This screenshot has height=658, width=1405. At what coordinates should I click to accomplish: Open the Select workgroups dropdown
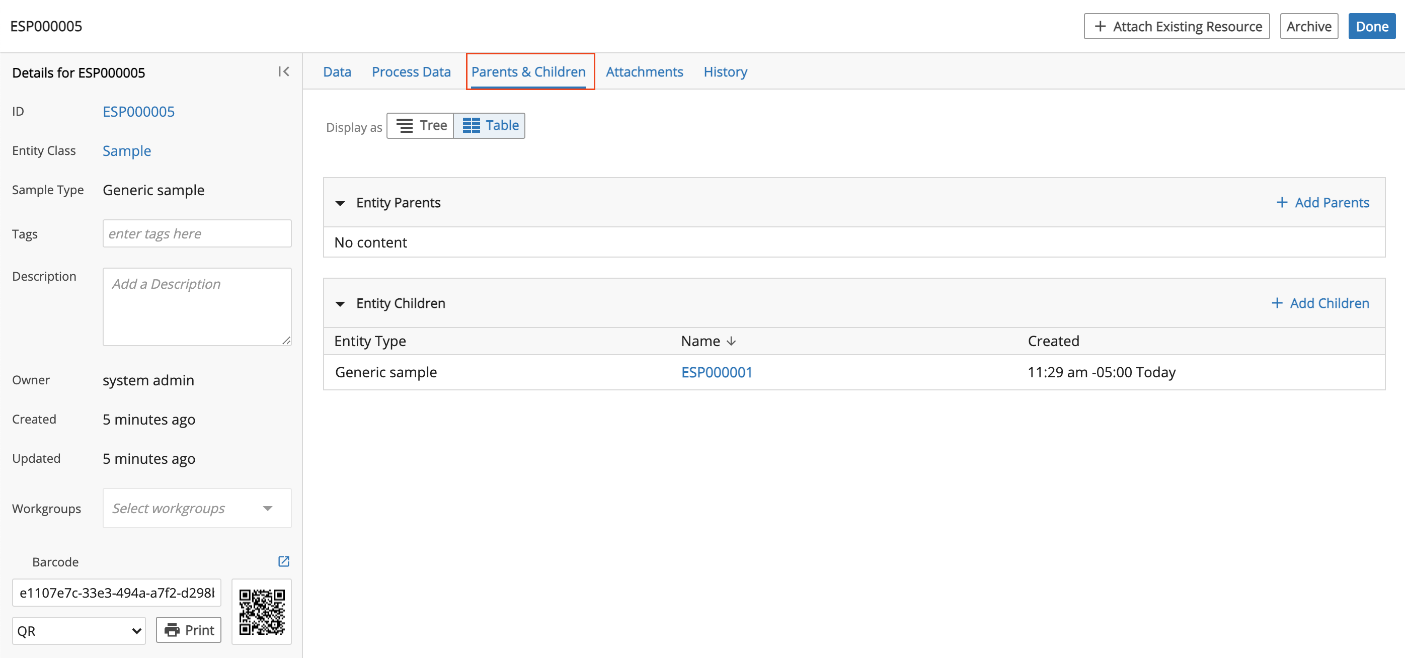[197, 508]
